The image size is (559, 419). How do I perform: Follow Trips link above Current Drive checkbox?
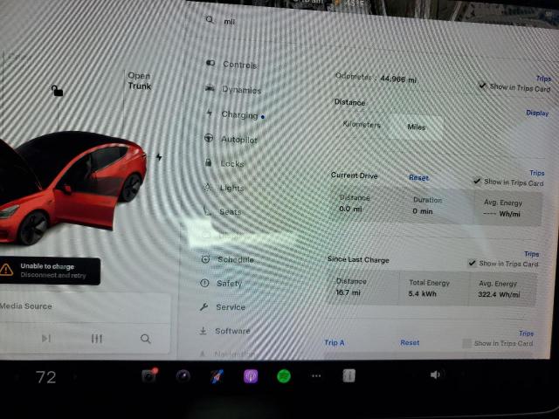pyautogui.click(x=537, y=173)
